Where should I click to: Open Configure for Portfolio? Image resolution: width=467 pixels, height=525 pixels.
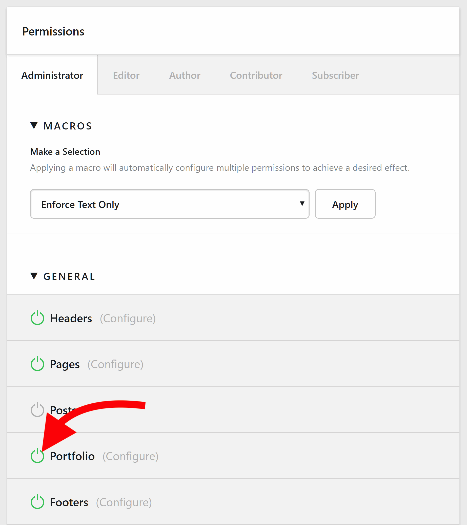tap(130, 456)
